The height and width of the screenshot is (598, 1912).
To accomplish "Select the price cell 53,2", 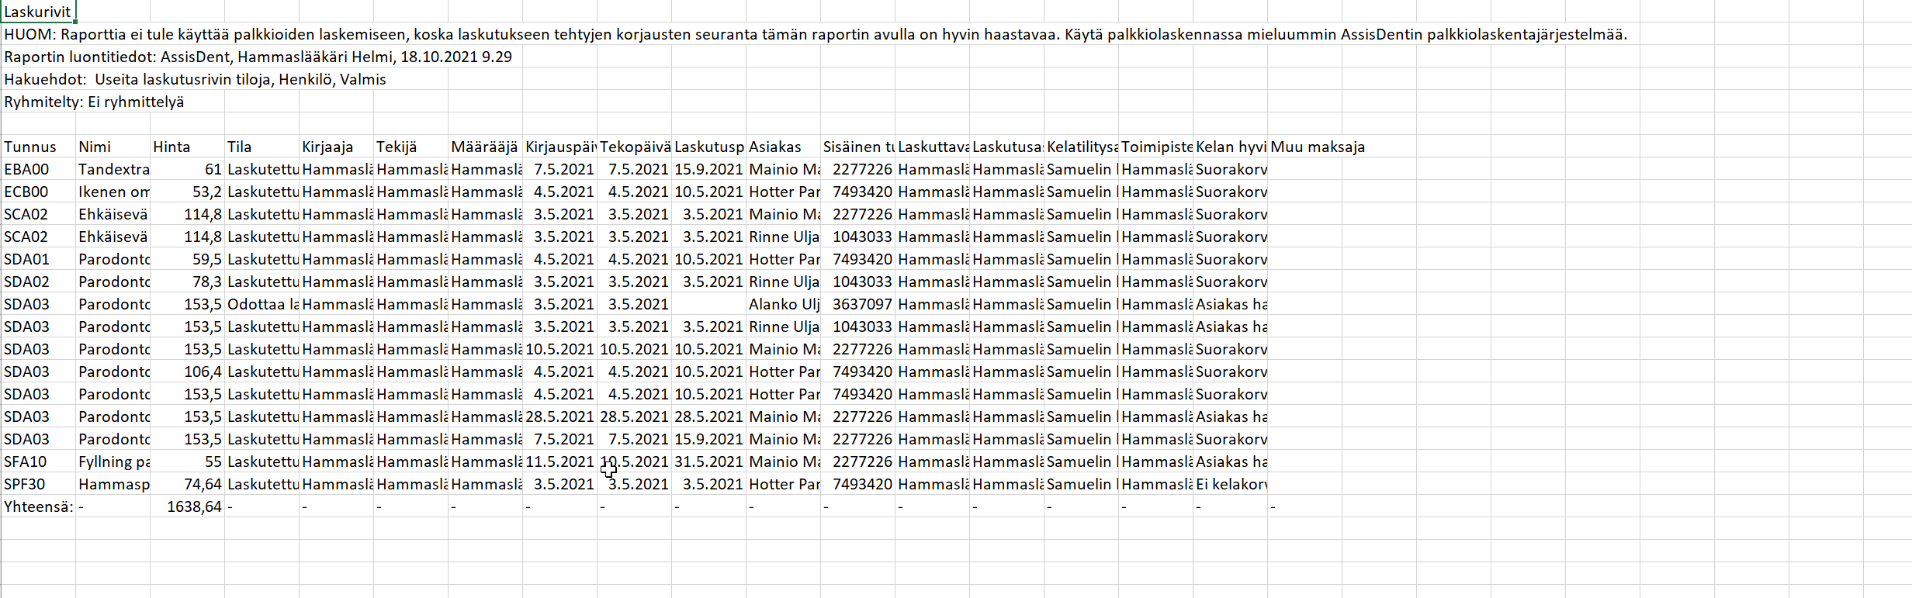I will point(187,192).
